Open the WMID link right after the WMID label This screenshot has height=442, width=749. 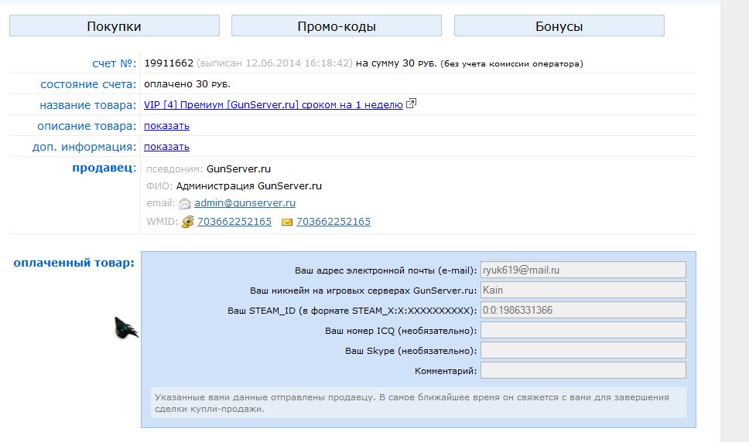pos(234,222)
